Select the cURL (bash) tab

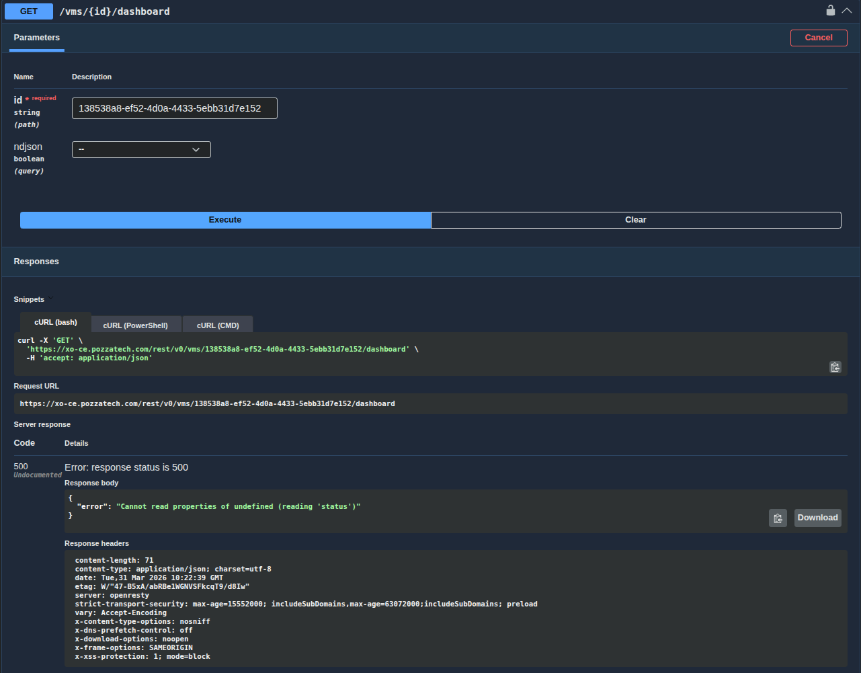(x=56, y=323)
